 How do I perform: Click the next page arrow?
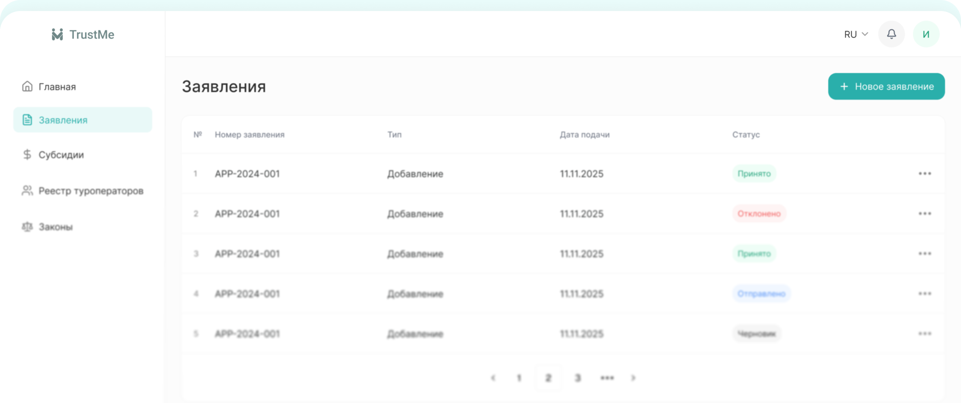633,378
